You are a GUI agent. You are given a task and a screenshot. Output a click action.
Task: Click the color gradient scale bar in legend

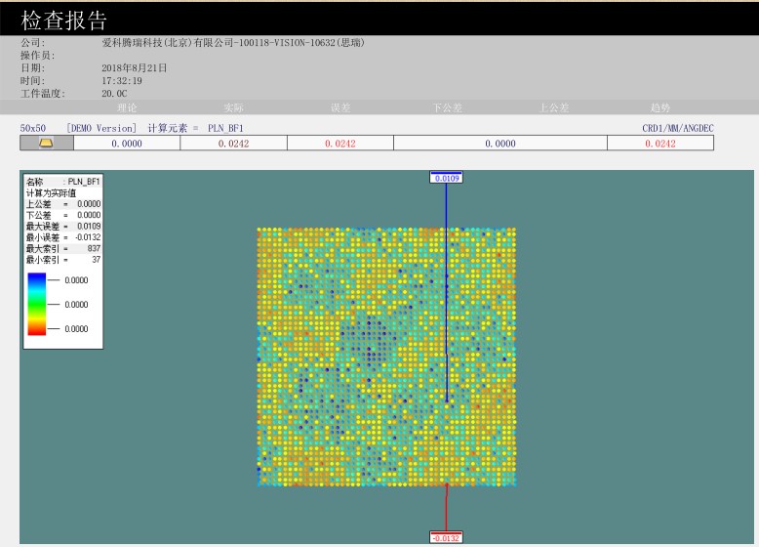point(37,304)
